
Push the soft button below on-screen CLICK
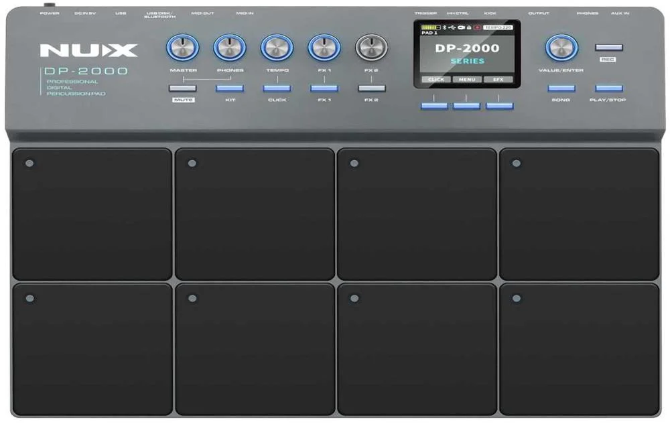click(434, 106)
